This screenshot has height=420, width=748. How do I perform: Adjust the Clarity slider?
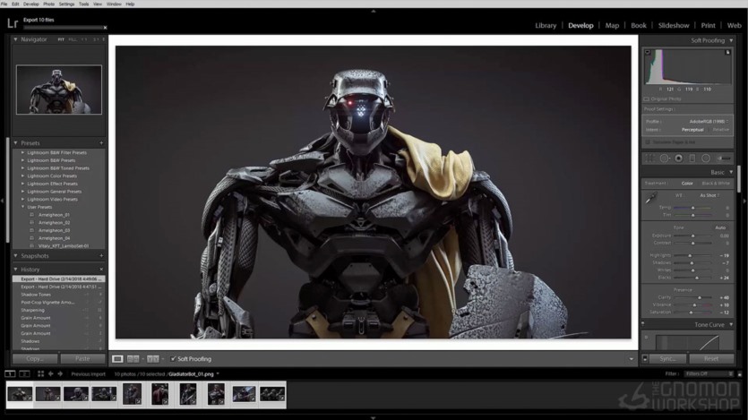pos(693,297)
